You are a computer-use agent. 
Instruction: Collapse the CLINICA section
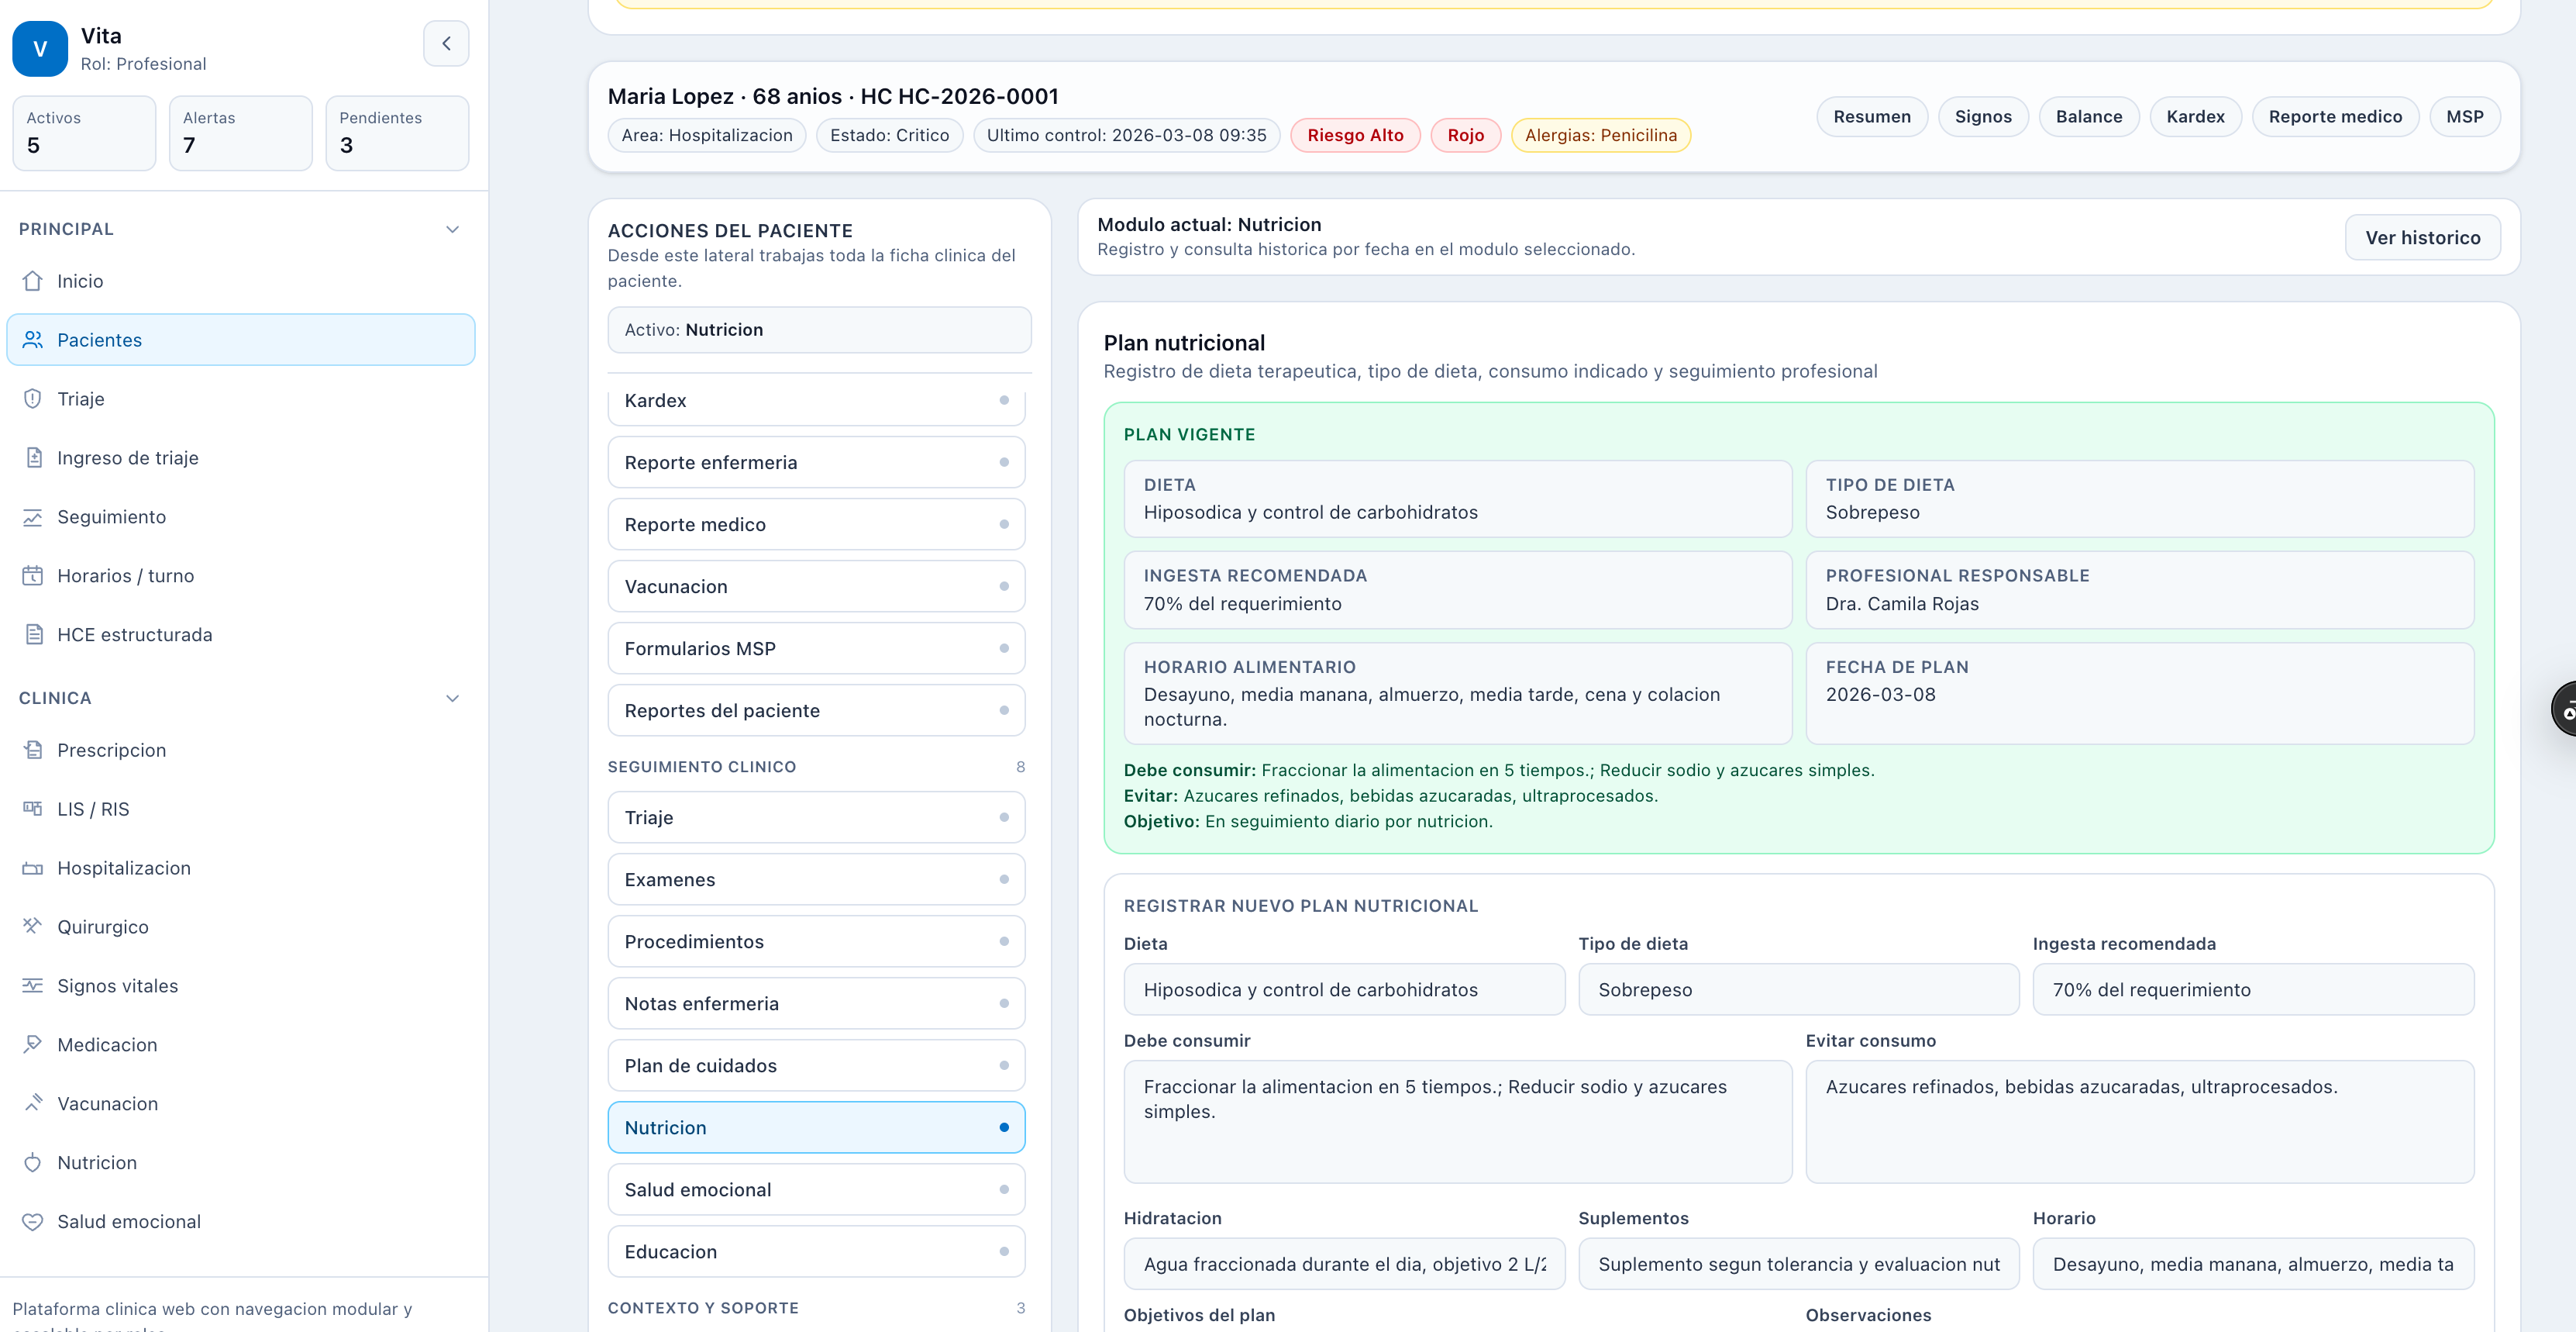(x=452, y=699)
